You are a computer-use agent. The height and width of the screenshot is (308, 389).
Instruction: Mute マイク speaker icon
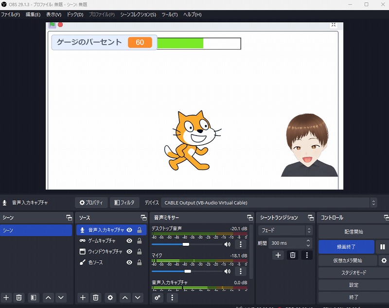click(x=227, y=272)
